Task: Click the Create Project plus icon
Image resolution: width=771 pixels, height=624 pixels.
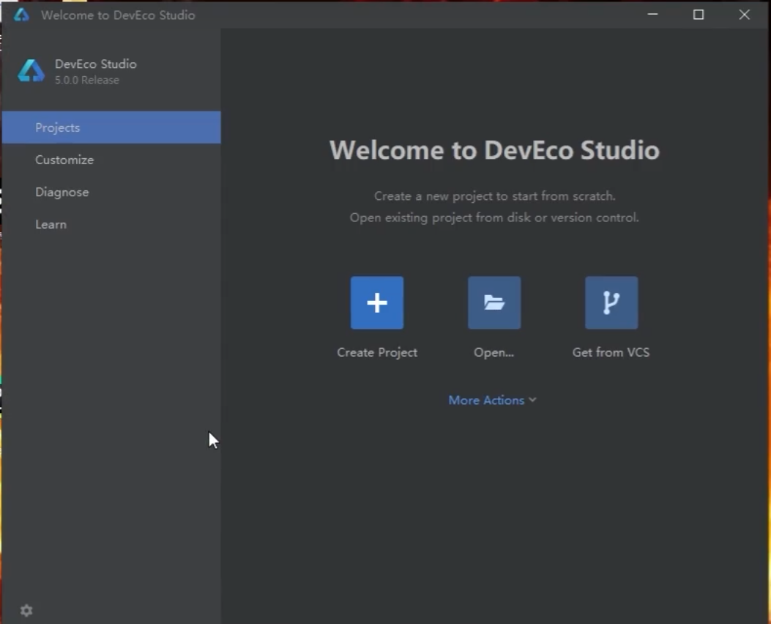Action: tap(376, 302)
